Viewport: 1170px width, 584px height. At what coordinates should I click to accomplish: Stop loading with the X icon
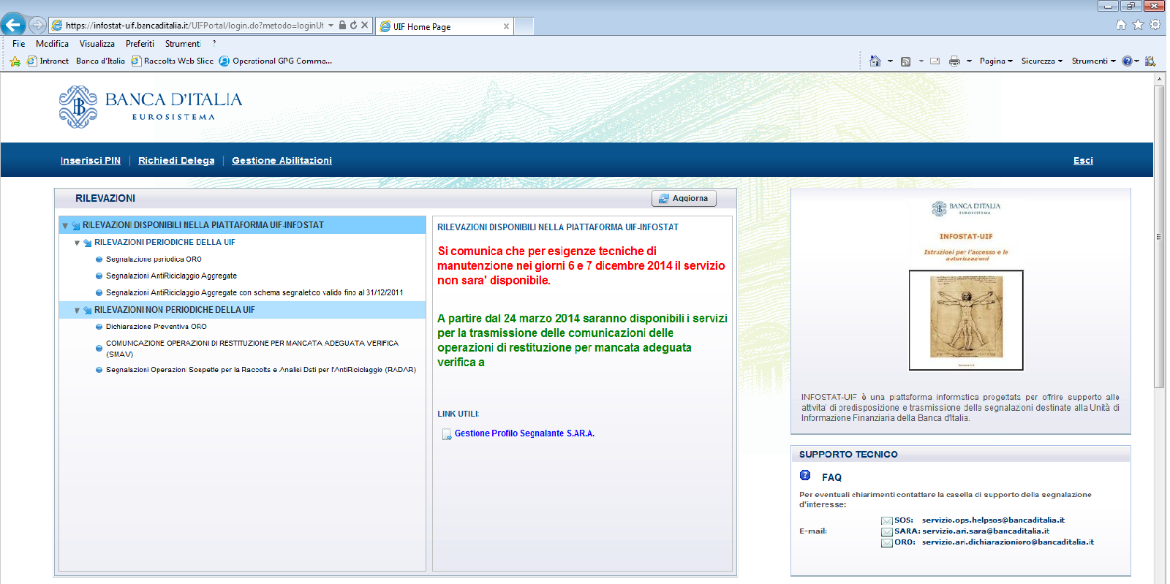(364, 26)
